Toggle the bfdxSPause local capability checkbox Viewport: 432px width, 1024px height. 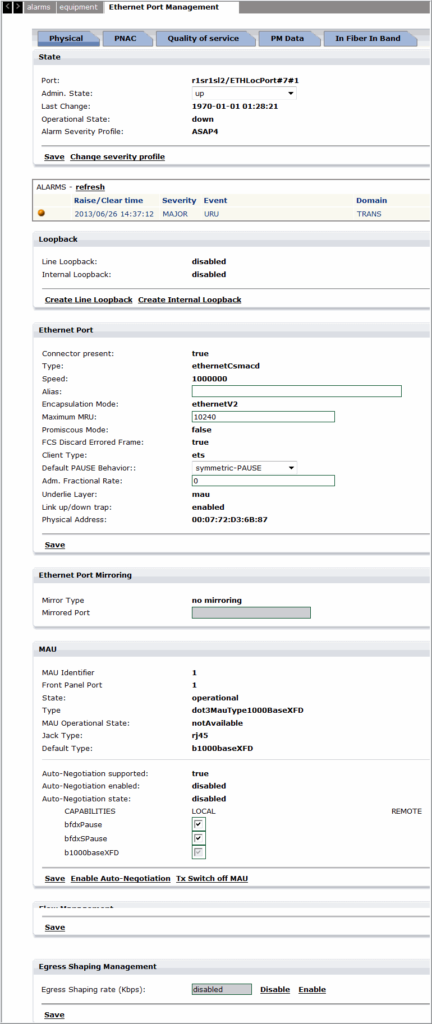199,838
